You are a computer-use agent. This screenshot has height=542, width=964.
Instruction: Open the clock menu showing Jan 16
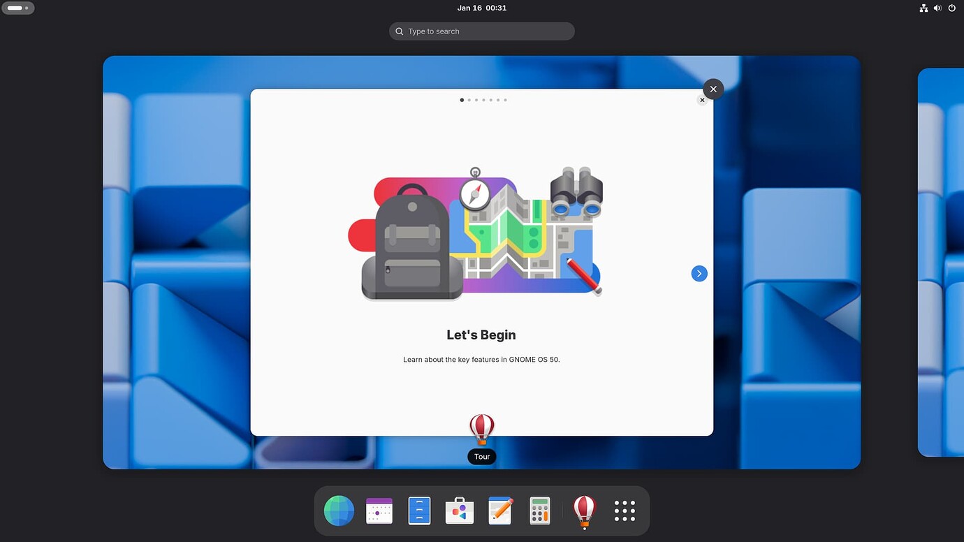481,8
